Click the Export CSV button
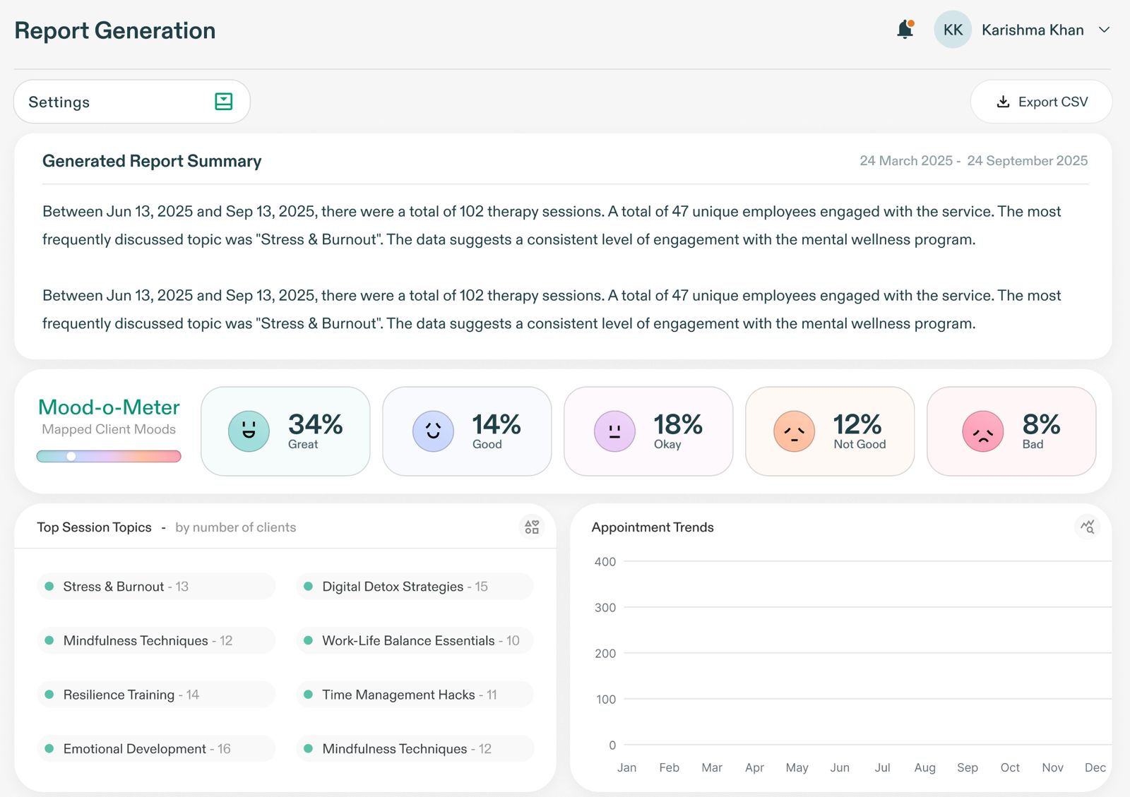The height and width of the screenshot is (797, 1130). pyautogui.click(x=1041, y=102)
